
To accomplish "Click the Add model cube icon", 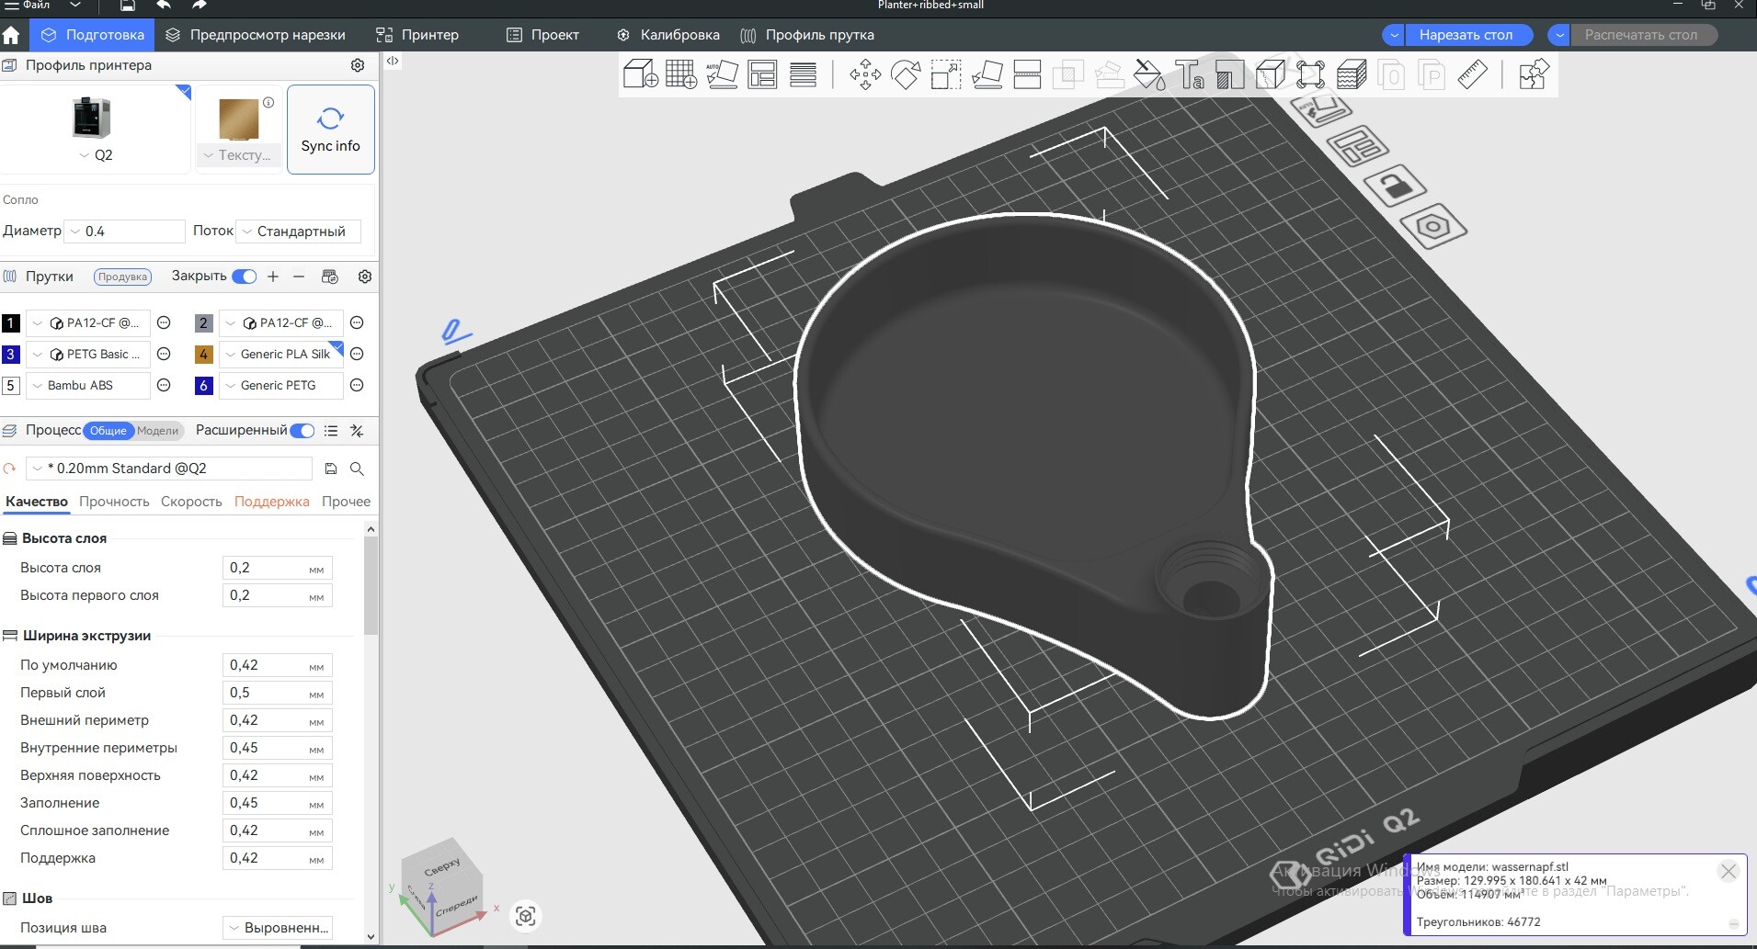I will 640,74.
